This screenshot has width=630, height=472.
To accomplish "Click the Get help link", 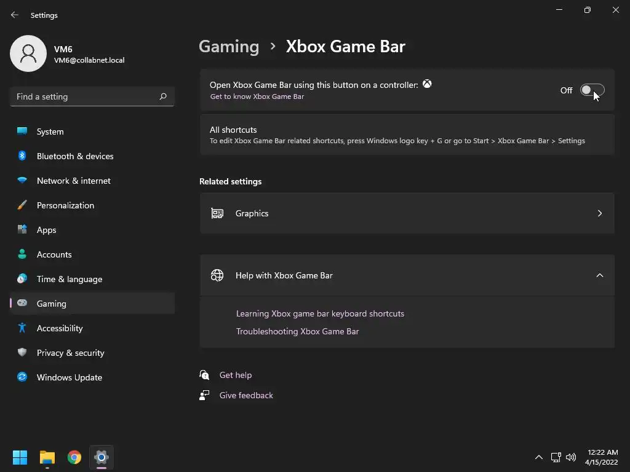I will [236, 375].
